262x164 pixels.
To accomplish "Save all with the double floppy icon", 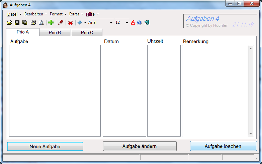I will click(25, 22).
